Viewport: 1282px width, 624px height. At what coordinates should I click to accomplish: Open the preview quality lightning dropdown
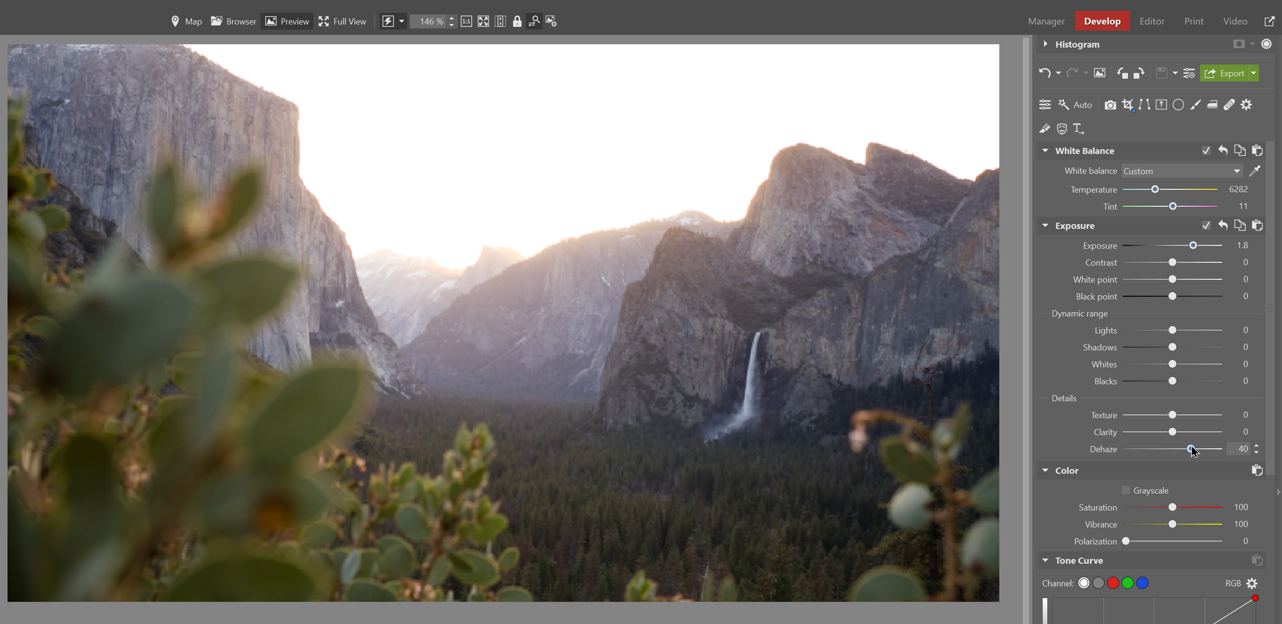coord(401,21)
